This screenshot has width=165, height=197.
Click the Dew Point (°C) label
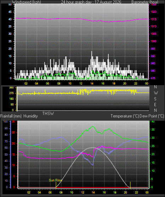[152, 116]
